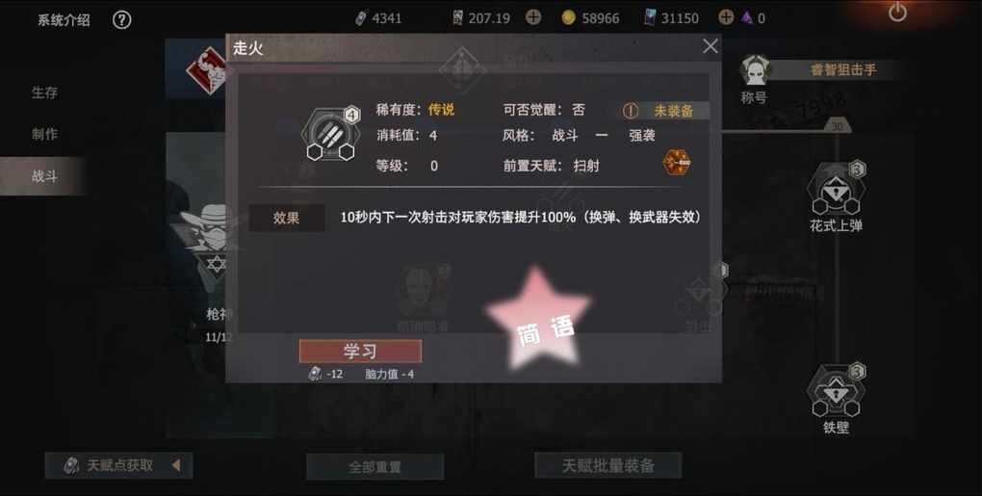Click the orange prerequisite talent badge
The width and height of the screenshot is (982, 496).
pyautogui.click(x=677, y=163)
